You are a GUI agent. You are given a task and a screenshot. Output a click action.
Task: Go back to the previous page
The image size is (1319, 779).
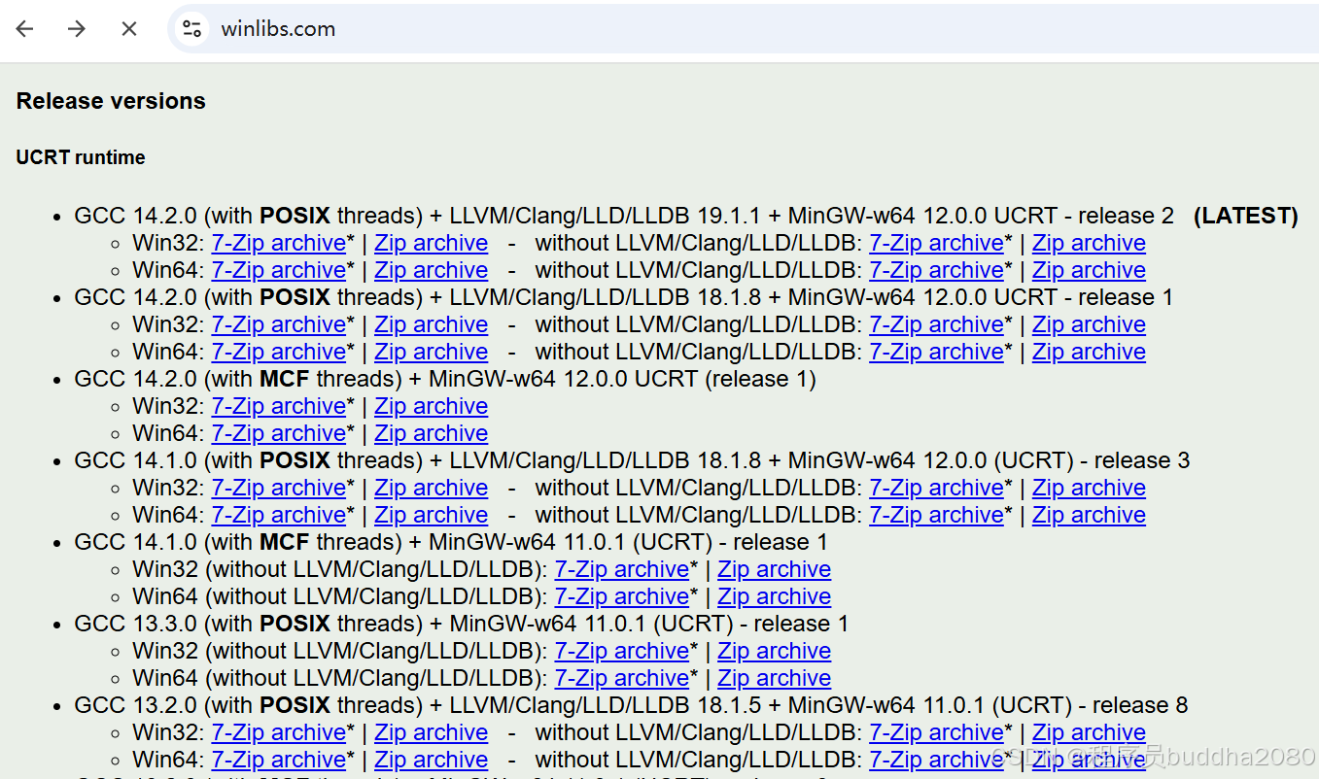coord(24,29)
